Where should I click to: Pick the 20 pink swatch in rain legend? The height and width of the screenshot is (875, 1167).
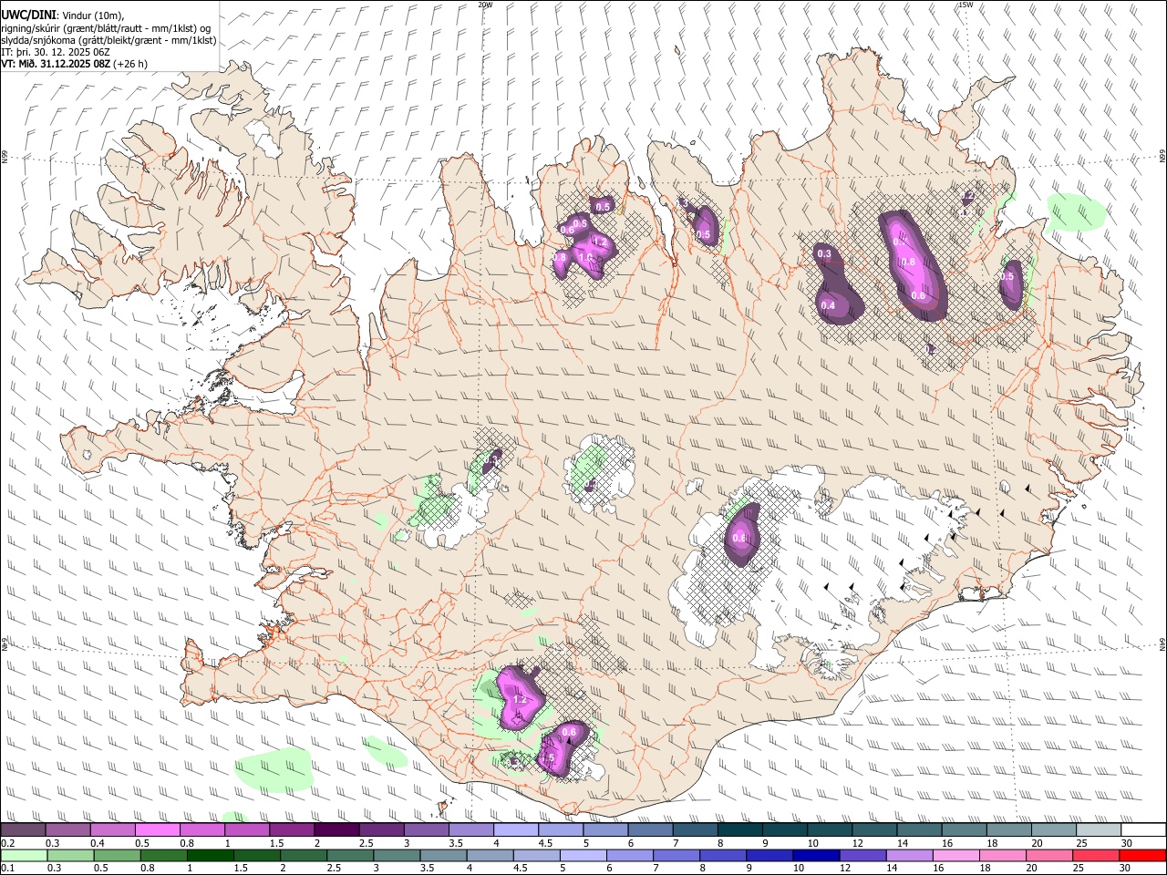(1048, 855)
